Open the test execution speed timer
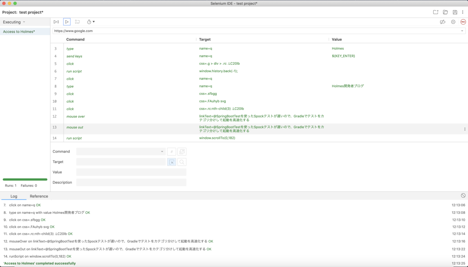This screenshot has height=267, width=468. click(90, 22)
